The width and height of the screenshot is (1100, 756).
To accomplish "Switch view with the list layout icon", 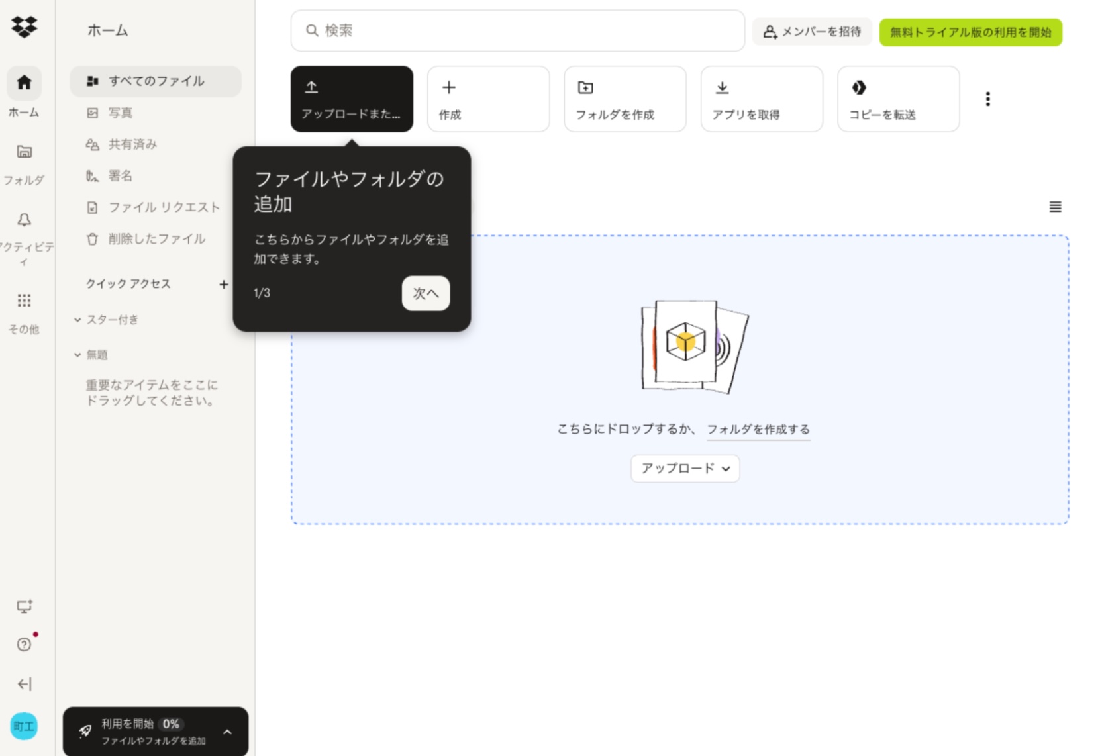I will click(x=1055, y=207).
